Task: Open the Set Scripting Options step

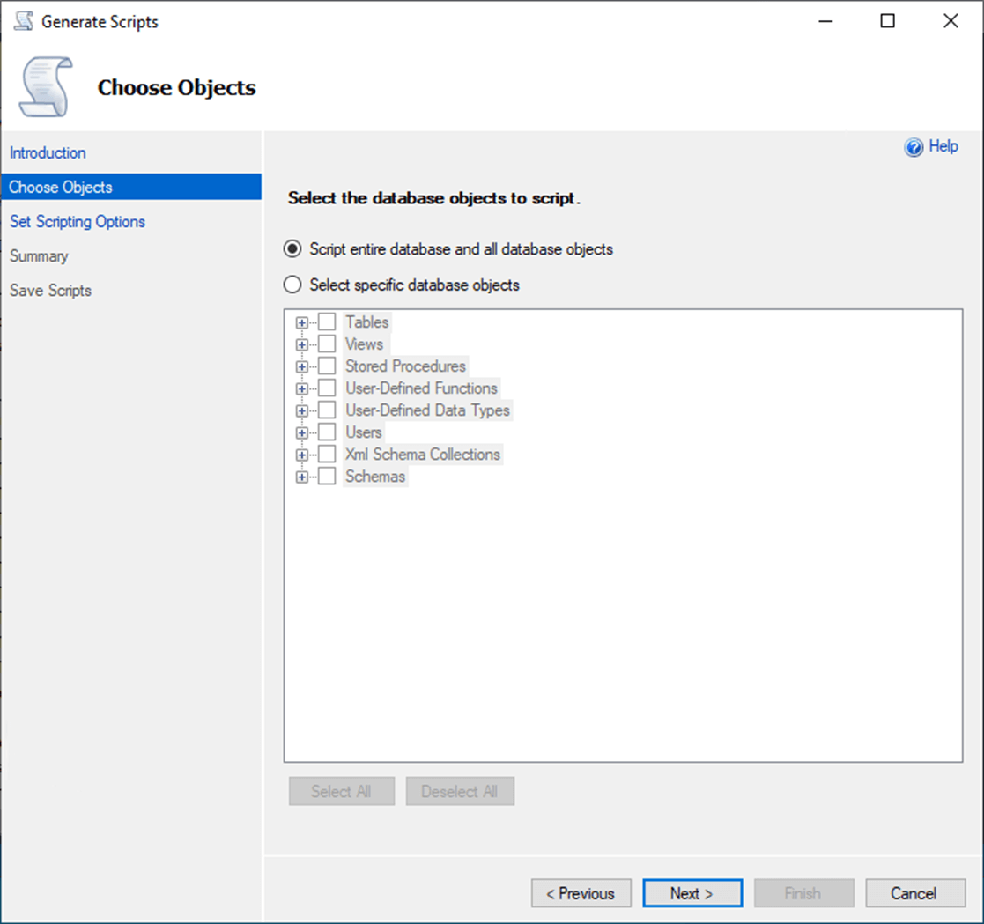Action: [x=78, y=221]
